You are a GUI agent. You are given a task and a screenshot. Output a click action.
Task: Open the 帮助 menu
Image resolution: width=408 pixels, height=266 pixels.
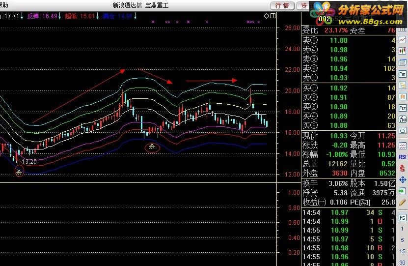click(x=4, y=5)
